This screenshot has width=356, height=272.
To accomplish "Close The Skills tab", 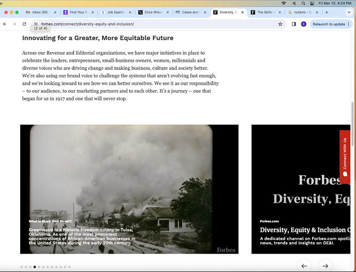I will coord(280,12).
